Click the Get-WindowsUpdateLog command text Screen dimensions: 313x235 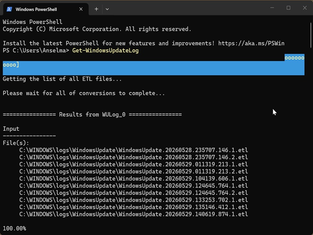105,51
